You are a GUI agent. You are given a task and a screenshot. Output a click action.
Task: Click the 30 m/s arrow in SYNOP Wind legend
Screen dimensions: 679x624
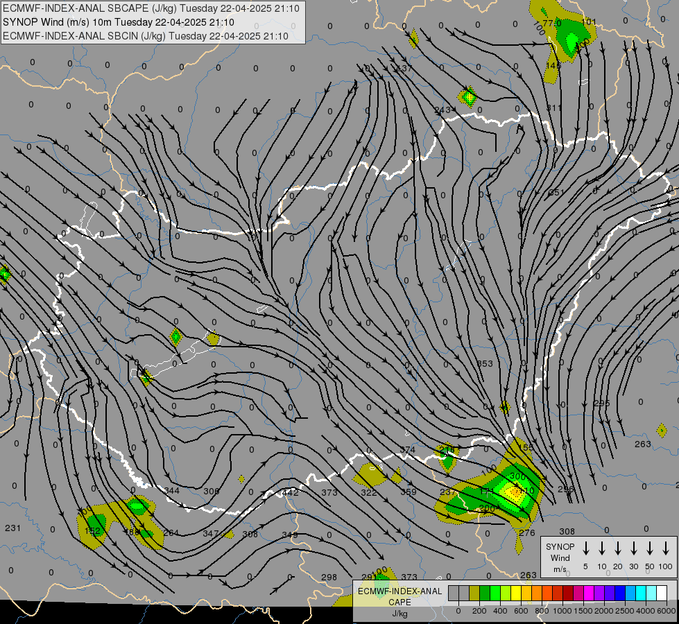pyautogui.click(x=633, y=548)
